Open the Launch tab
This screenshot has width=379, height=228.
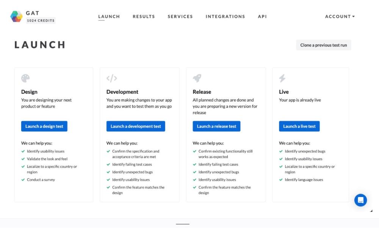(x=109, y=17)
